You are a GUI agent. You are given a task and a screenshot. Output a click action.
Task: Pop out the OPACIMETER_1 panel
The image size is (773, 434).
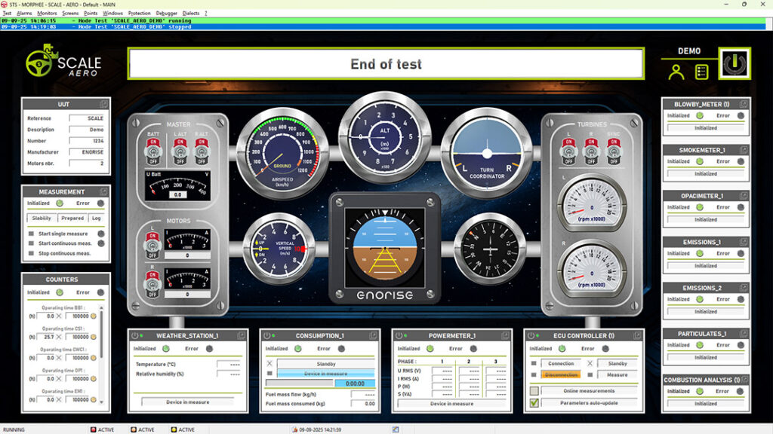744,195
